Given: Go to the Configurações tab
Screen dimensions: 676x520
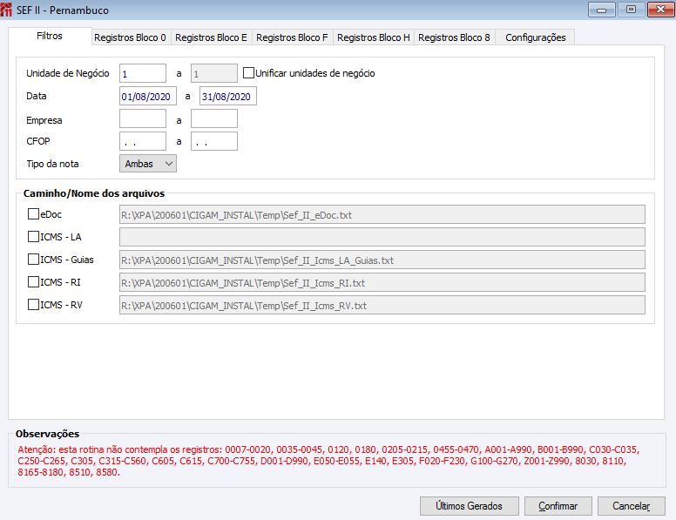Looking at the screenshot, I should click(536, 37).
